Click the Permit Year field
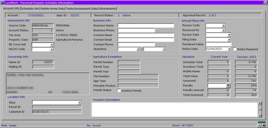The width and height of the screenshot is (268, 128). (129, 72)
